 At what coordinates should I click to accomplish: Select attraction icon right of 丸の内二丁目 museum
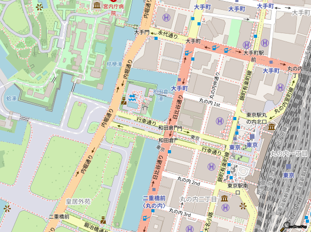242,206
